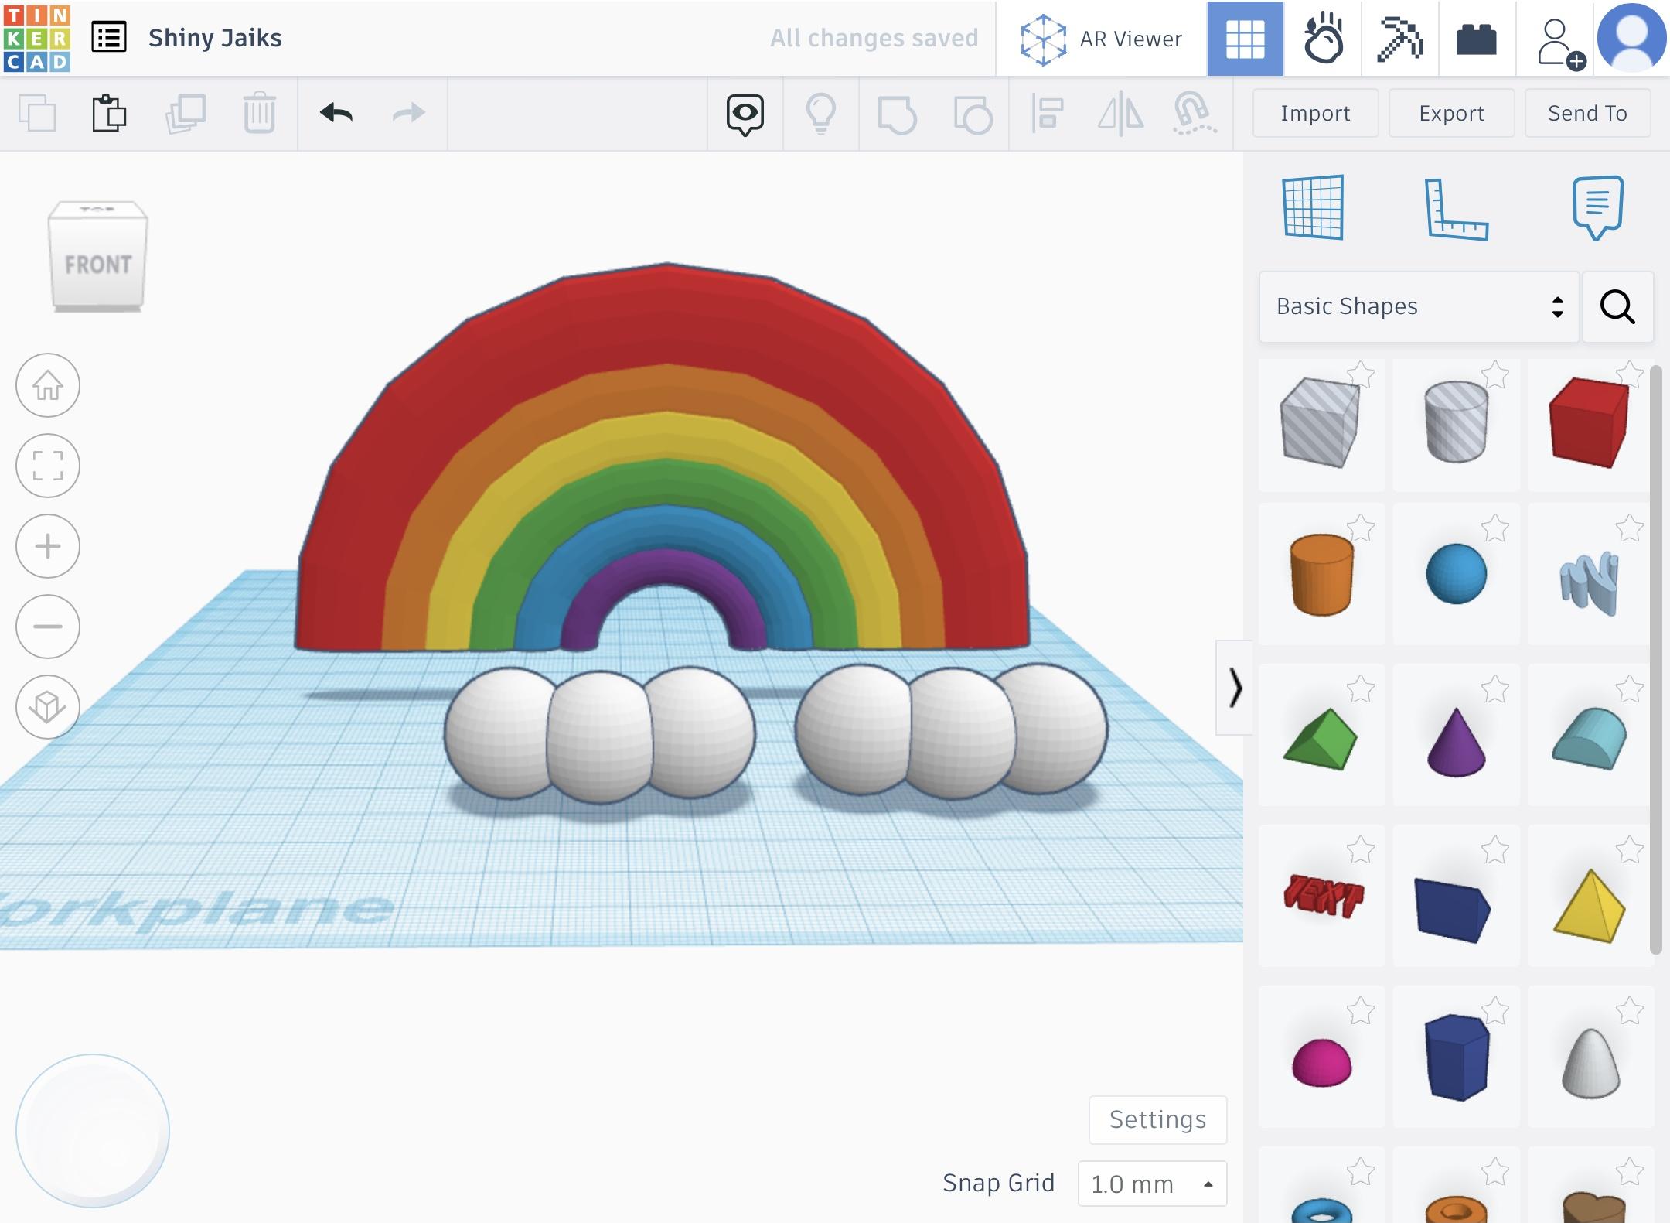Open the Notes tool icon
This screenshot has width=1670, height=1223.
pyautogui.click(x=1597, y=207)
